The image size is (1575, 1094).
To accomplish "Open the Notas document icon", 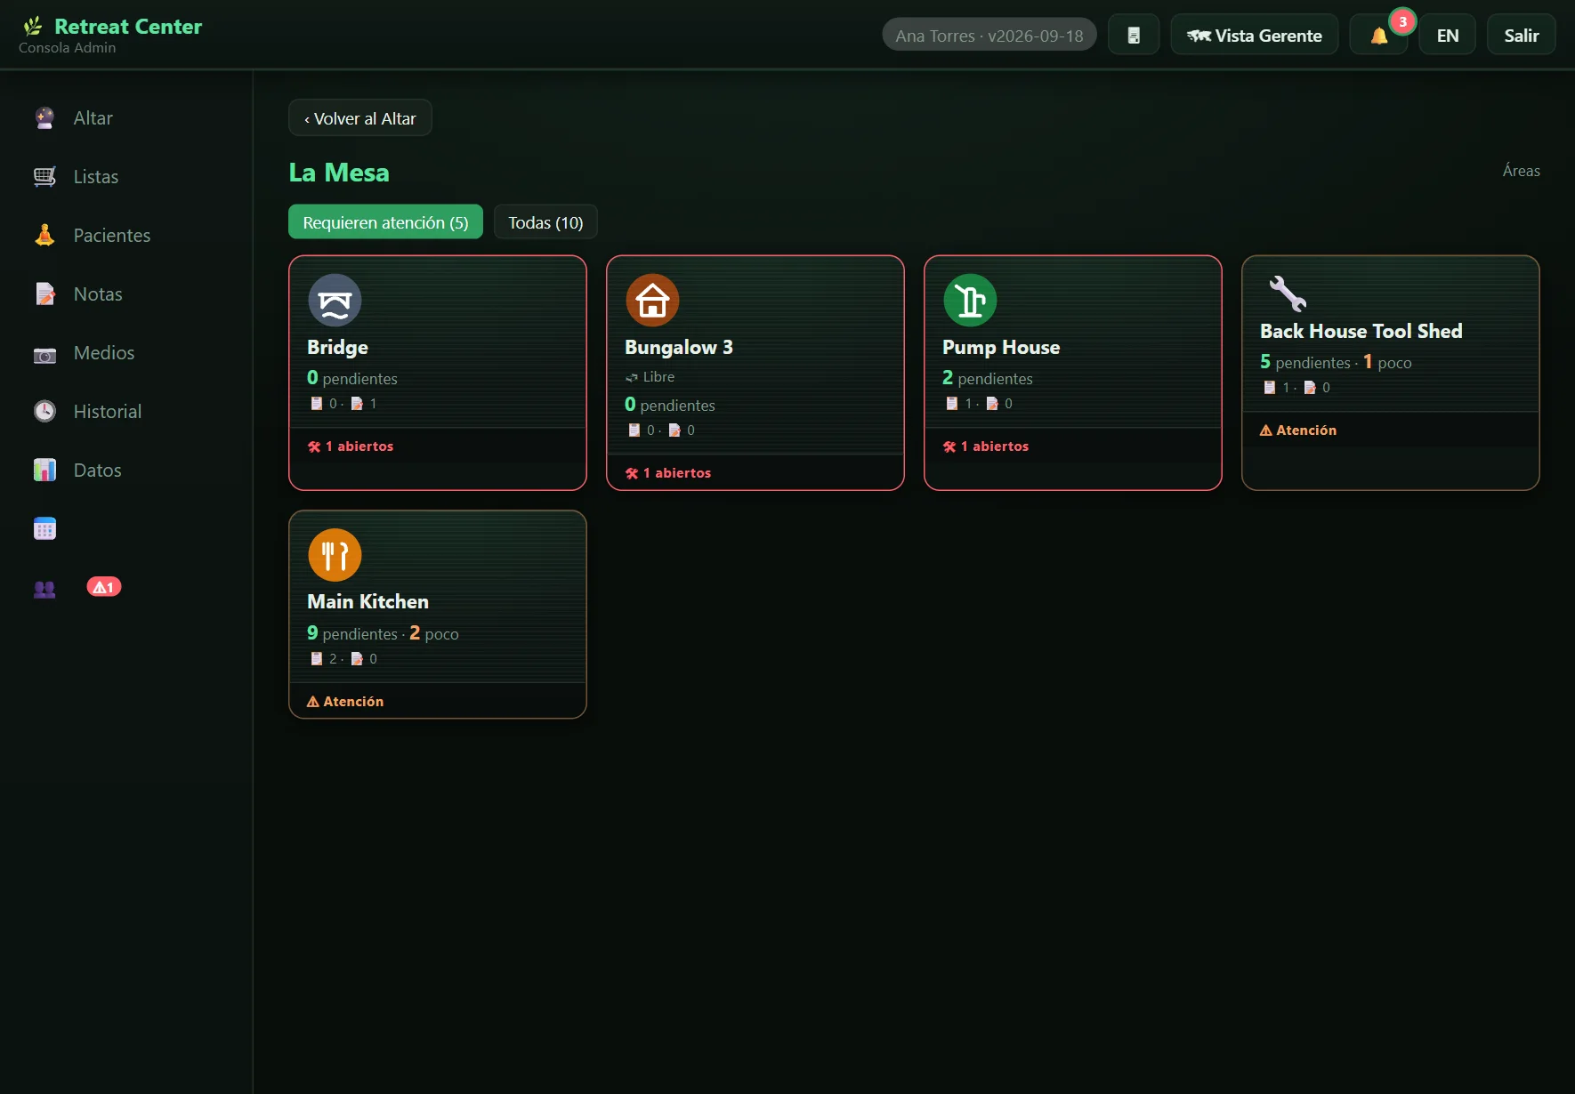I will coord(44,294).
